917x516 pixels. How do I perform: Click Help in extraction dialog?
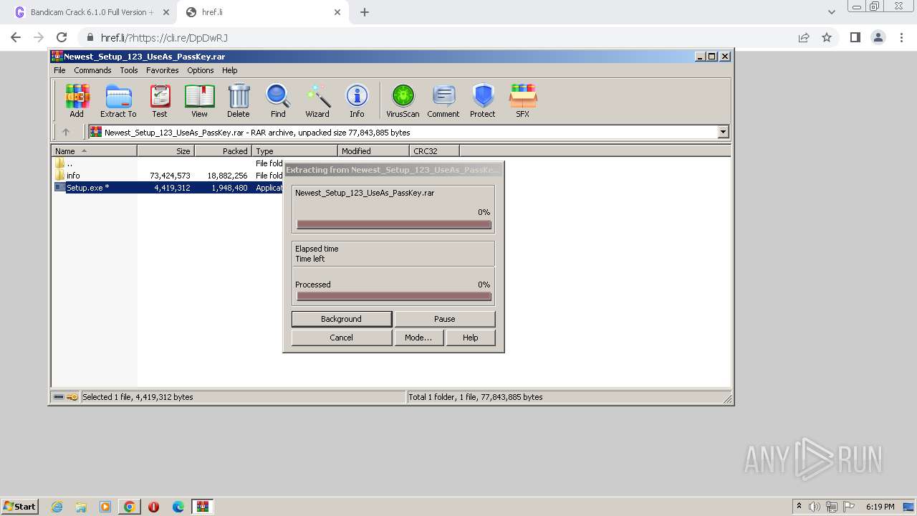(x=471, y=338)
